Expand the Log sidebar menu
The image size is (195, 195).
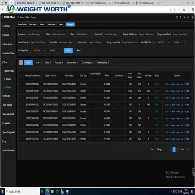[8, 141]
